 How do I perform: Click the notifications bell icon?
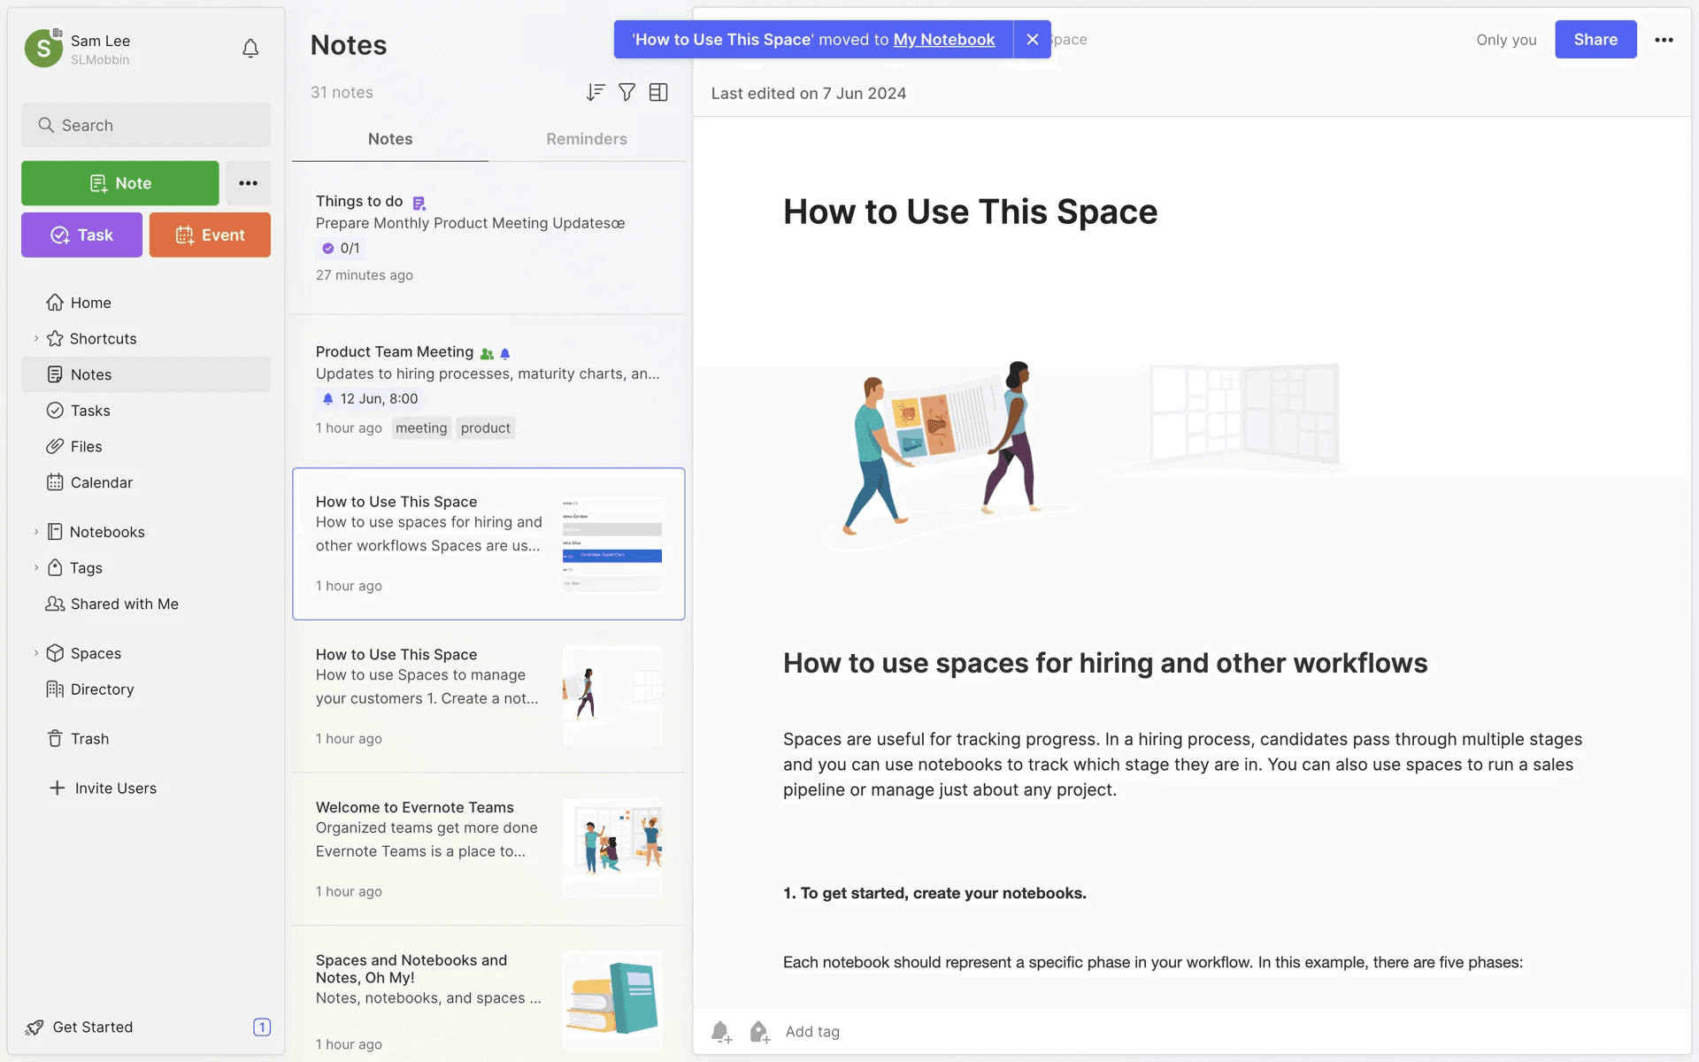pyautogui.click(x=250, y=49)
